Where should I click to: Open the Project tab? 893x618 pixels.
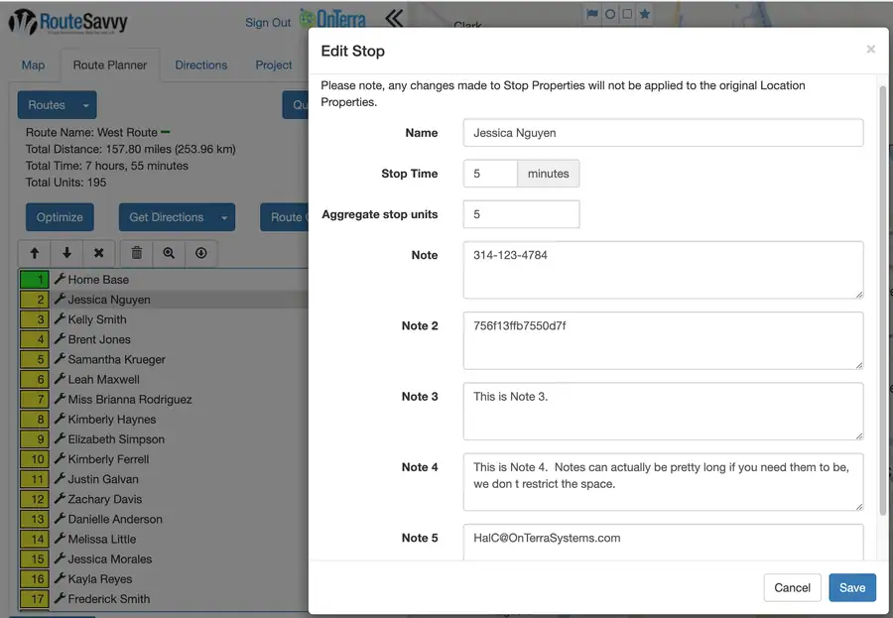click(x=274, y=64)
